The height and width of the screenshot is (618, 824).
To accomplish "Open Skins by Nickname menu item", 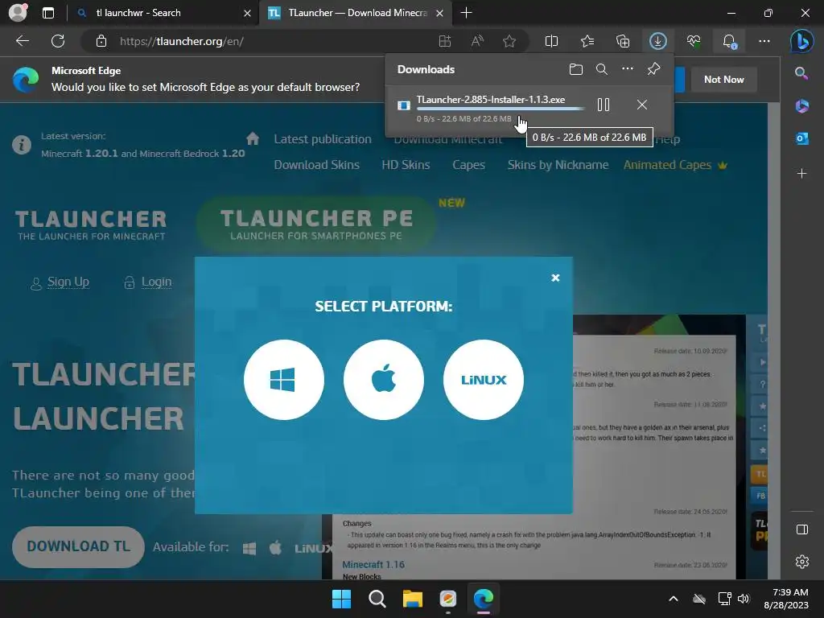I will coord(558,164).
